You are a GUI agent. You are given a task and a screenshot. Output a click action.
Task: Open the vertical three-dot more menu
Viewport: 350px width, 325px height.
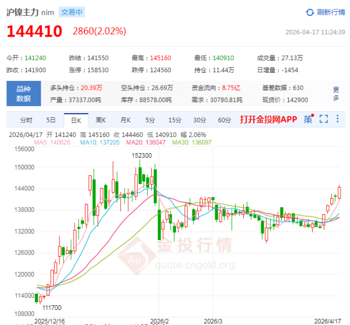338,119
